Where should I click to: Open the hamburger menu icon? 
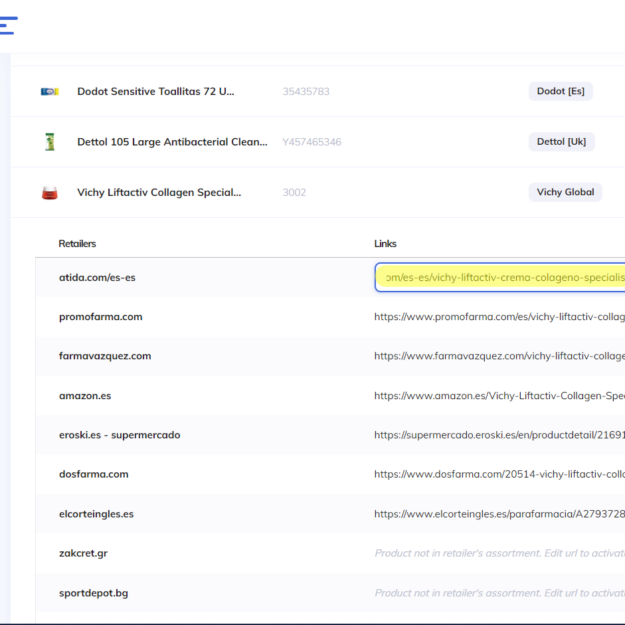pos(9,25)
